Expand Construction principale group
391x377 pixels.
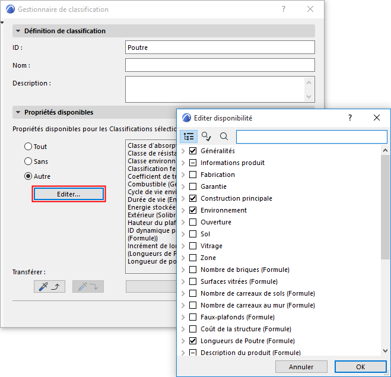click(183, 198)
